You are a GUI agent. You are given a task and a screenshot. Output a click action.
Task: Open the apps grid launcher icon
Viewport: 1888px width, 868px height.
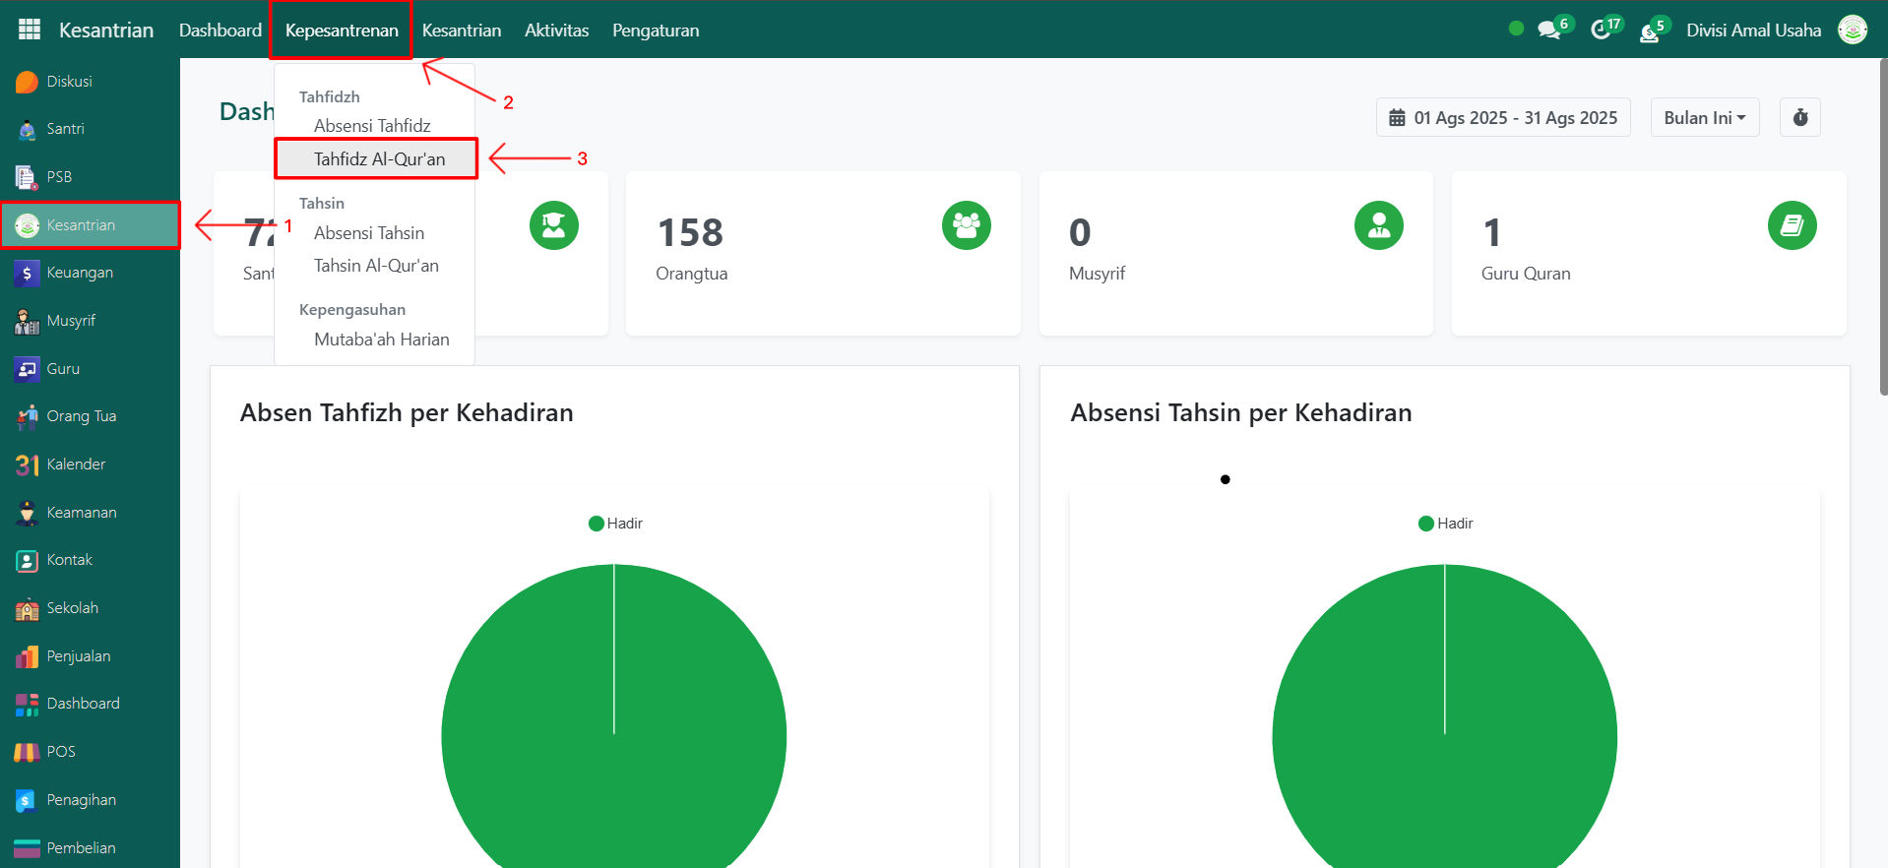coord(30,30)
